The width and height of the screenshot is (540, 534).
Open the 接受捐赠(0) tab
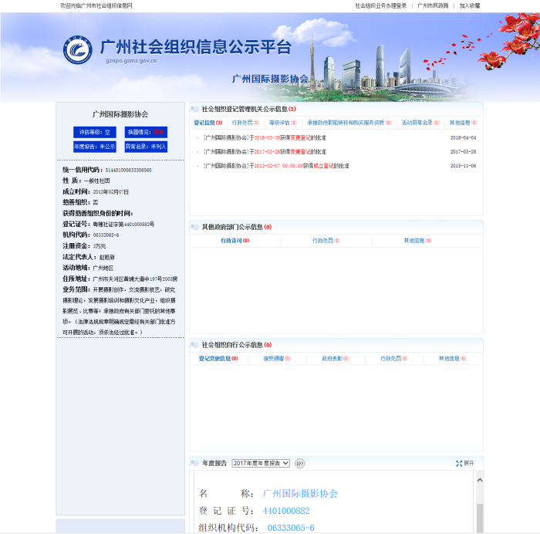(x=277, y=359)
